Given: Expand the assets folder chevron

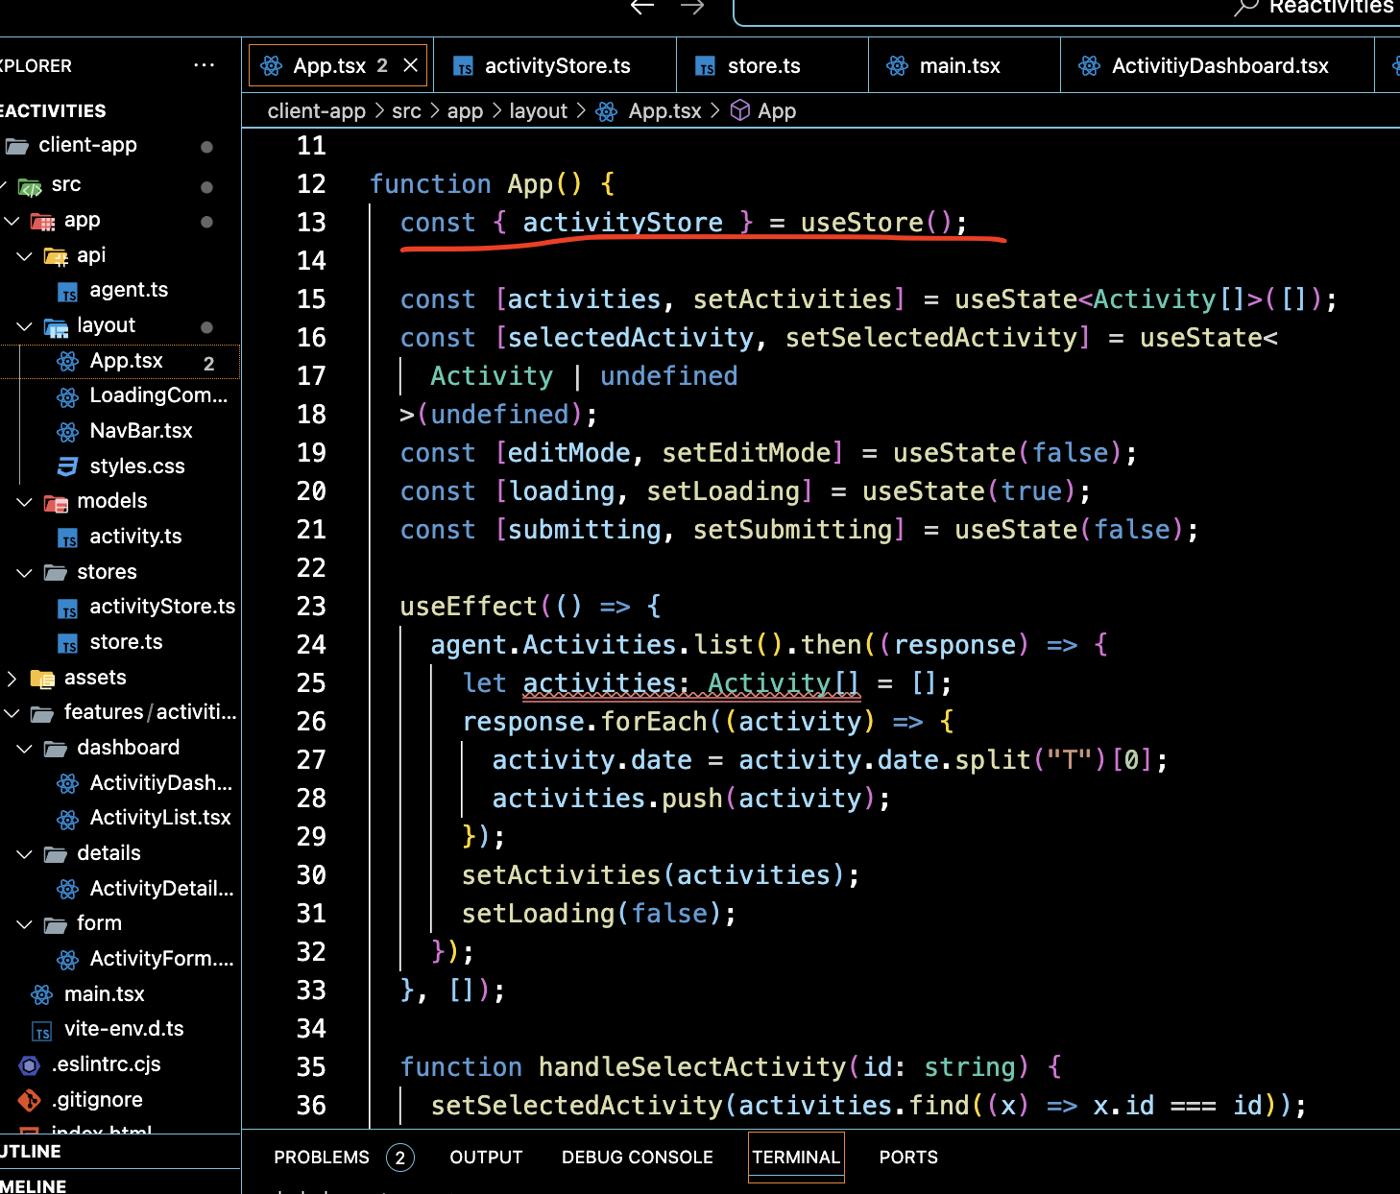Looking at the screenshot, I should pos(12,679).
